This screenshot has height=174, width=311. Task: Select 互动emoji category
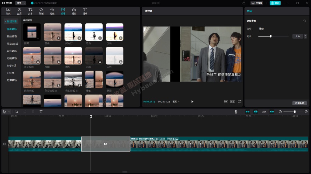point(12,43)
